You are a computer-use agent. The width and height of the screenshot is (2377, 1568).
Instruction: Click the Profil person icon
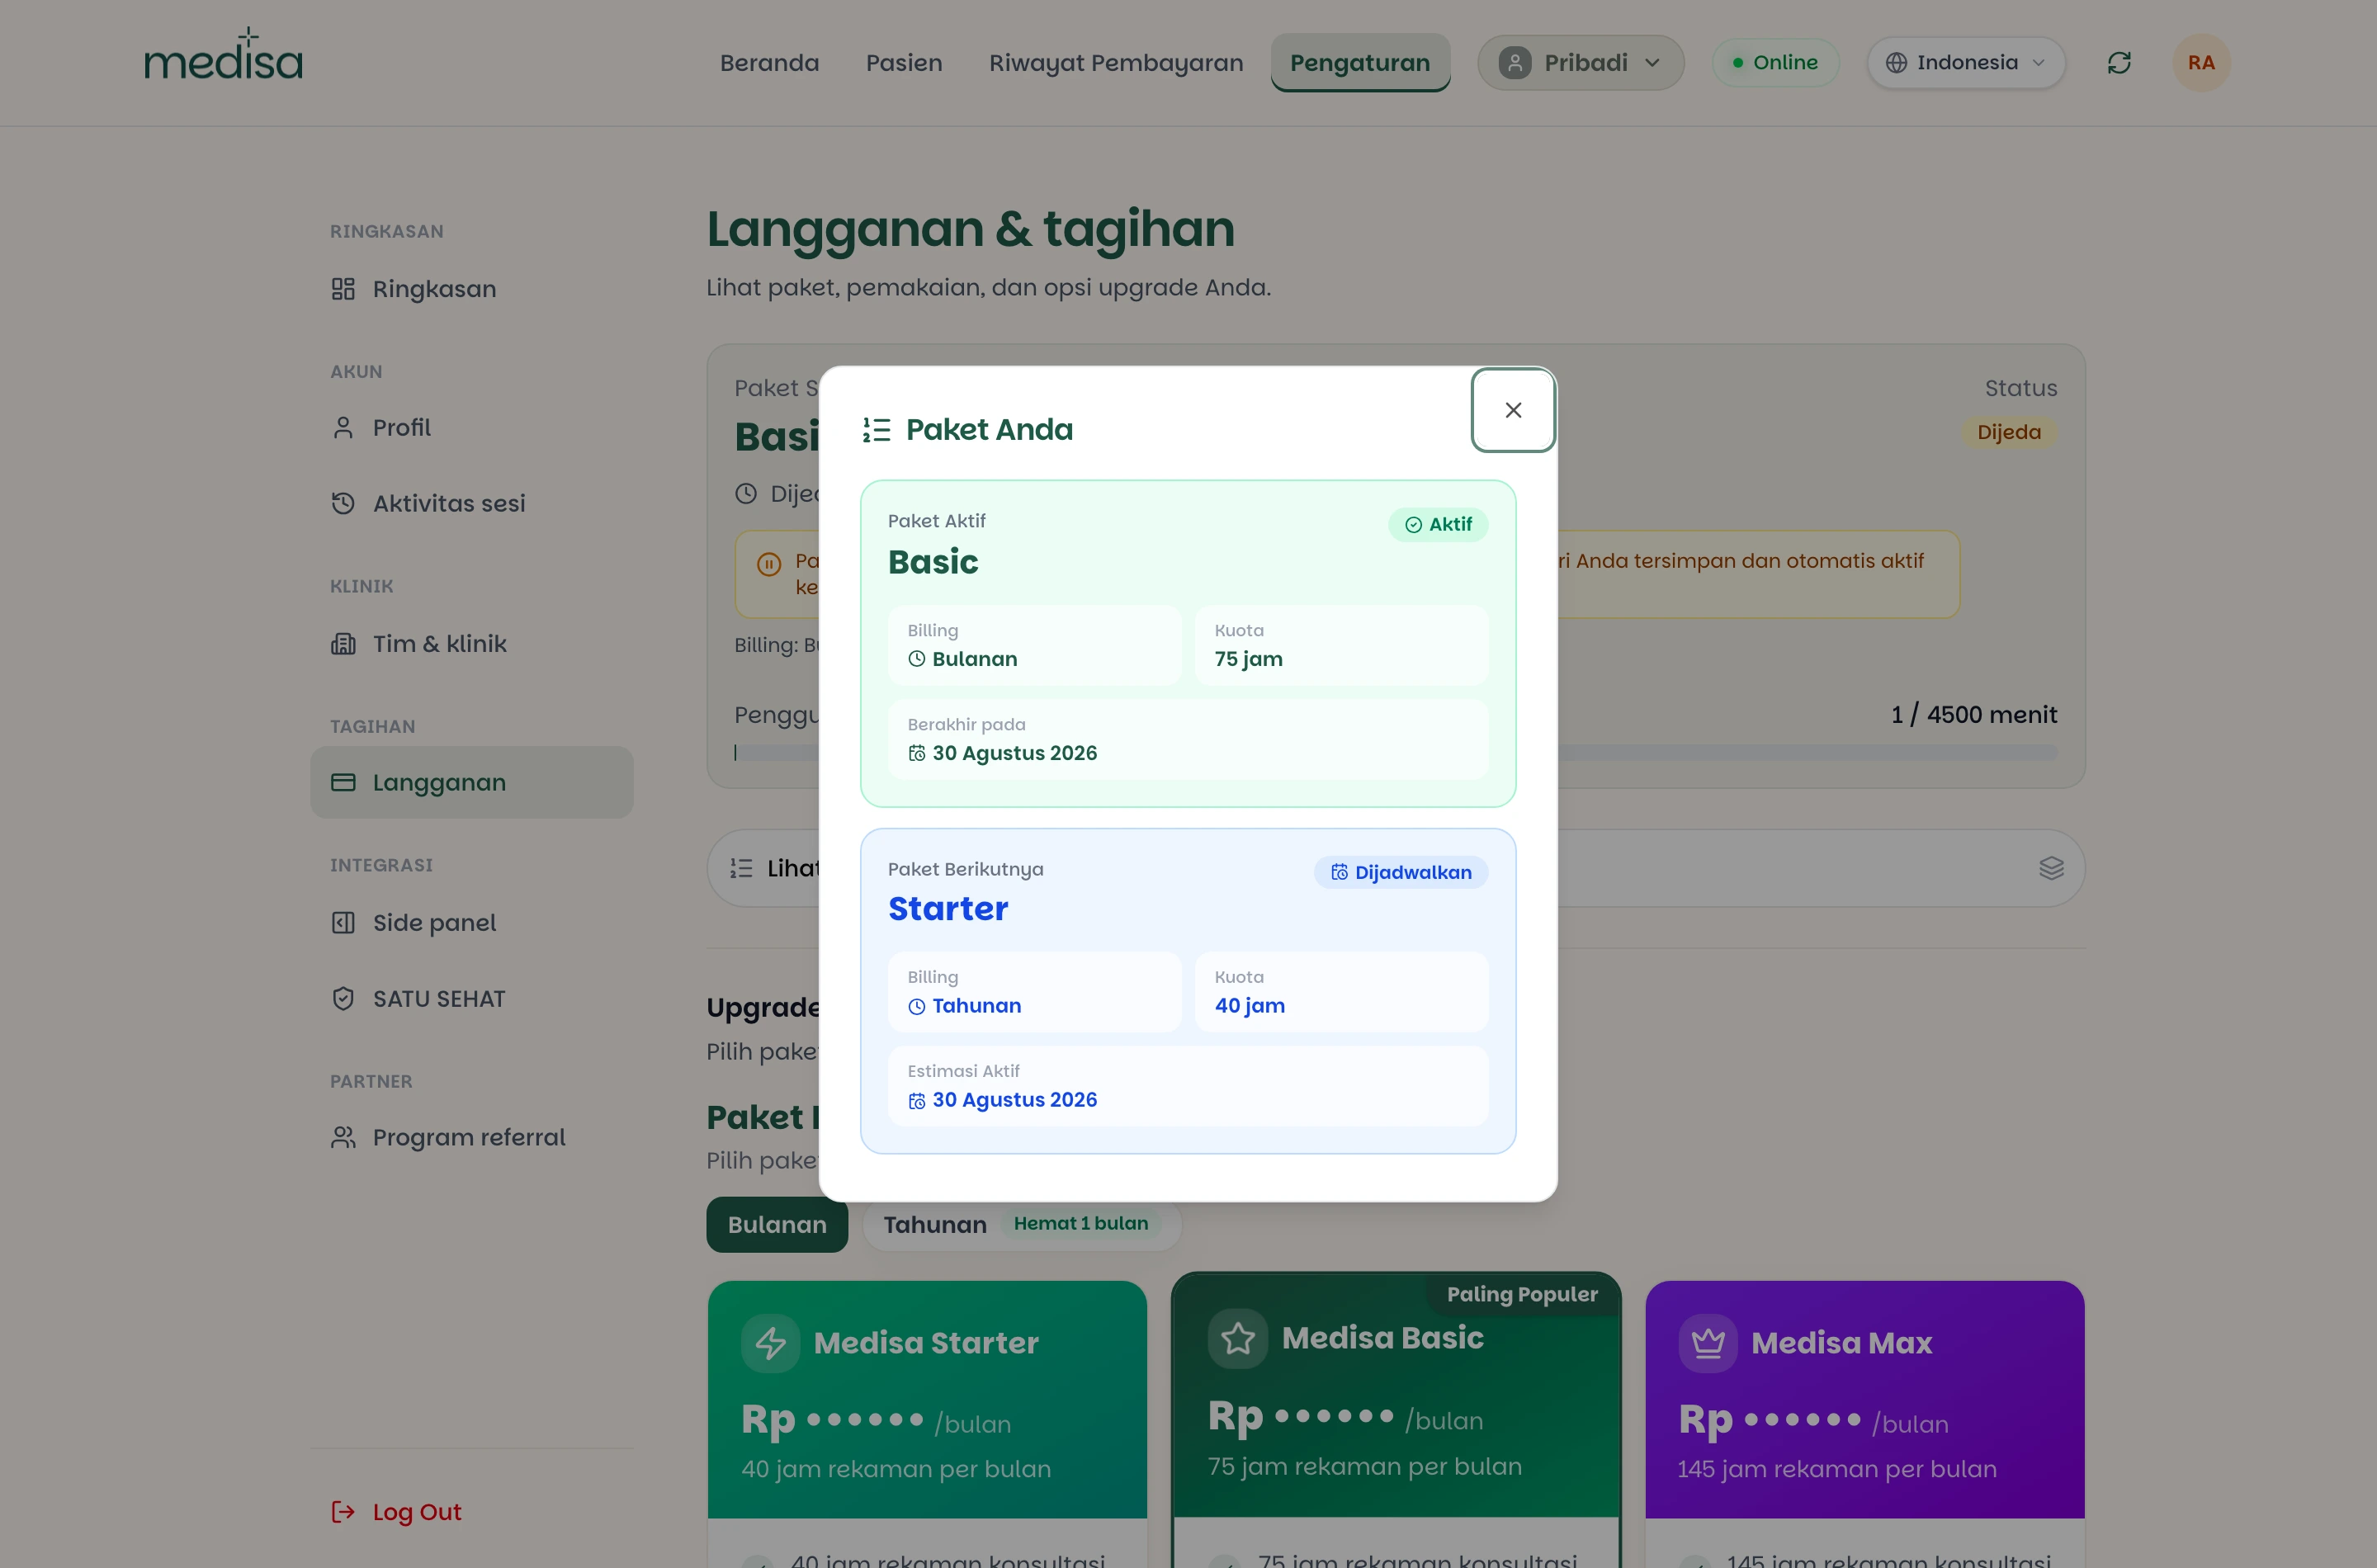pos(343,428)
